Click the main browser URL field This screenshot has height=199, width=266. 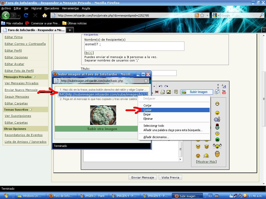coord(125,16)
